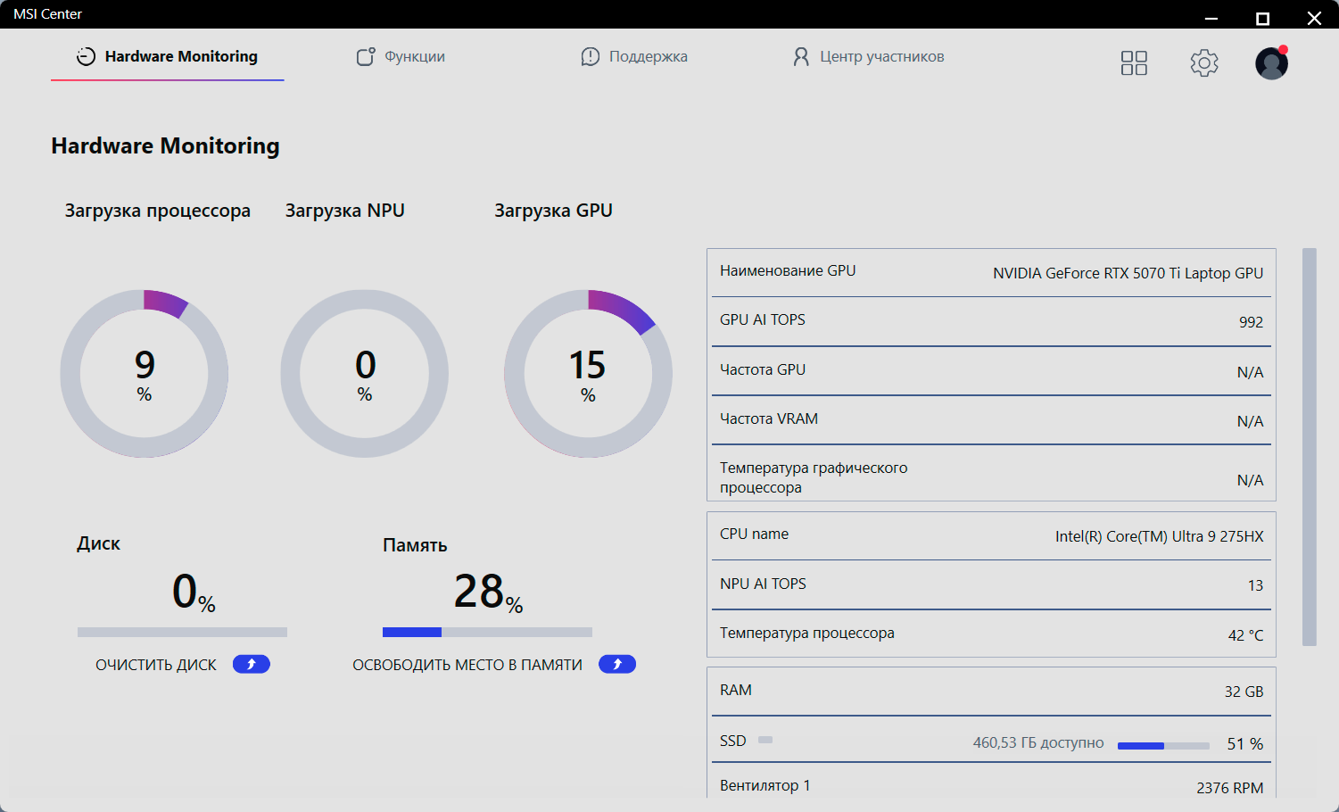Open the Центр участников tab
Screen dimensions: 1339x812
tap(868, 56)
